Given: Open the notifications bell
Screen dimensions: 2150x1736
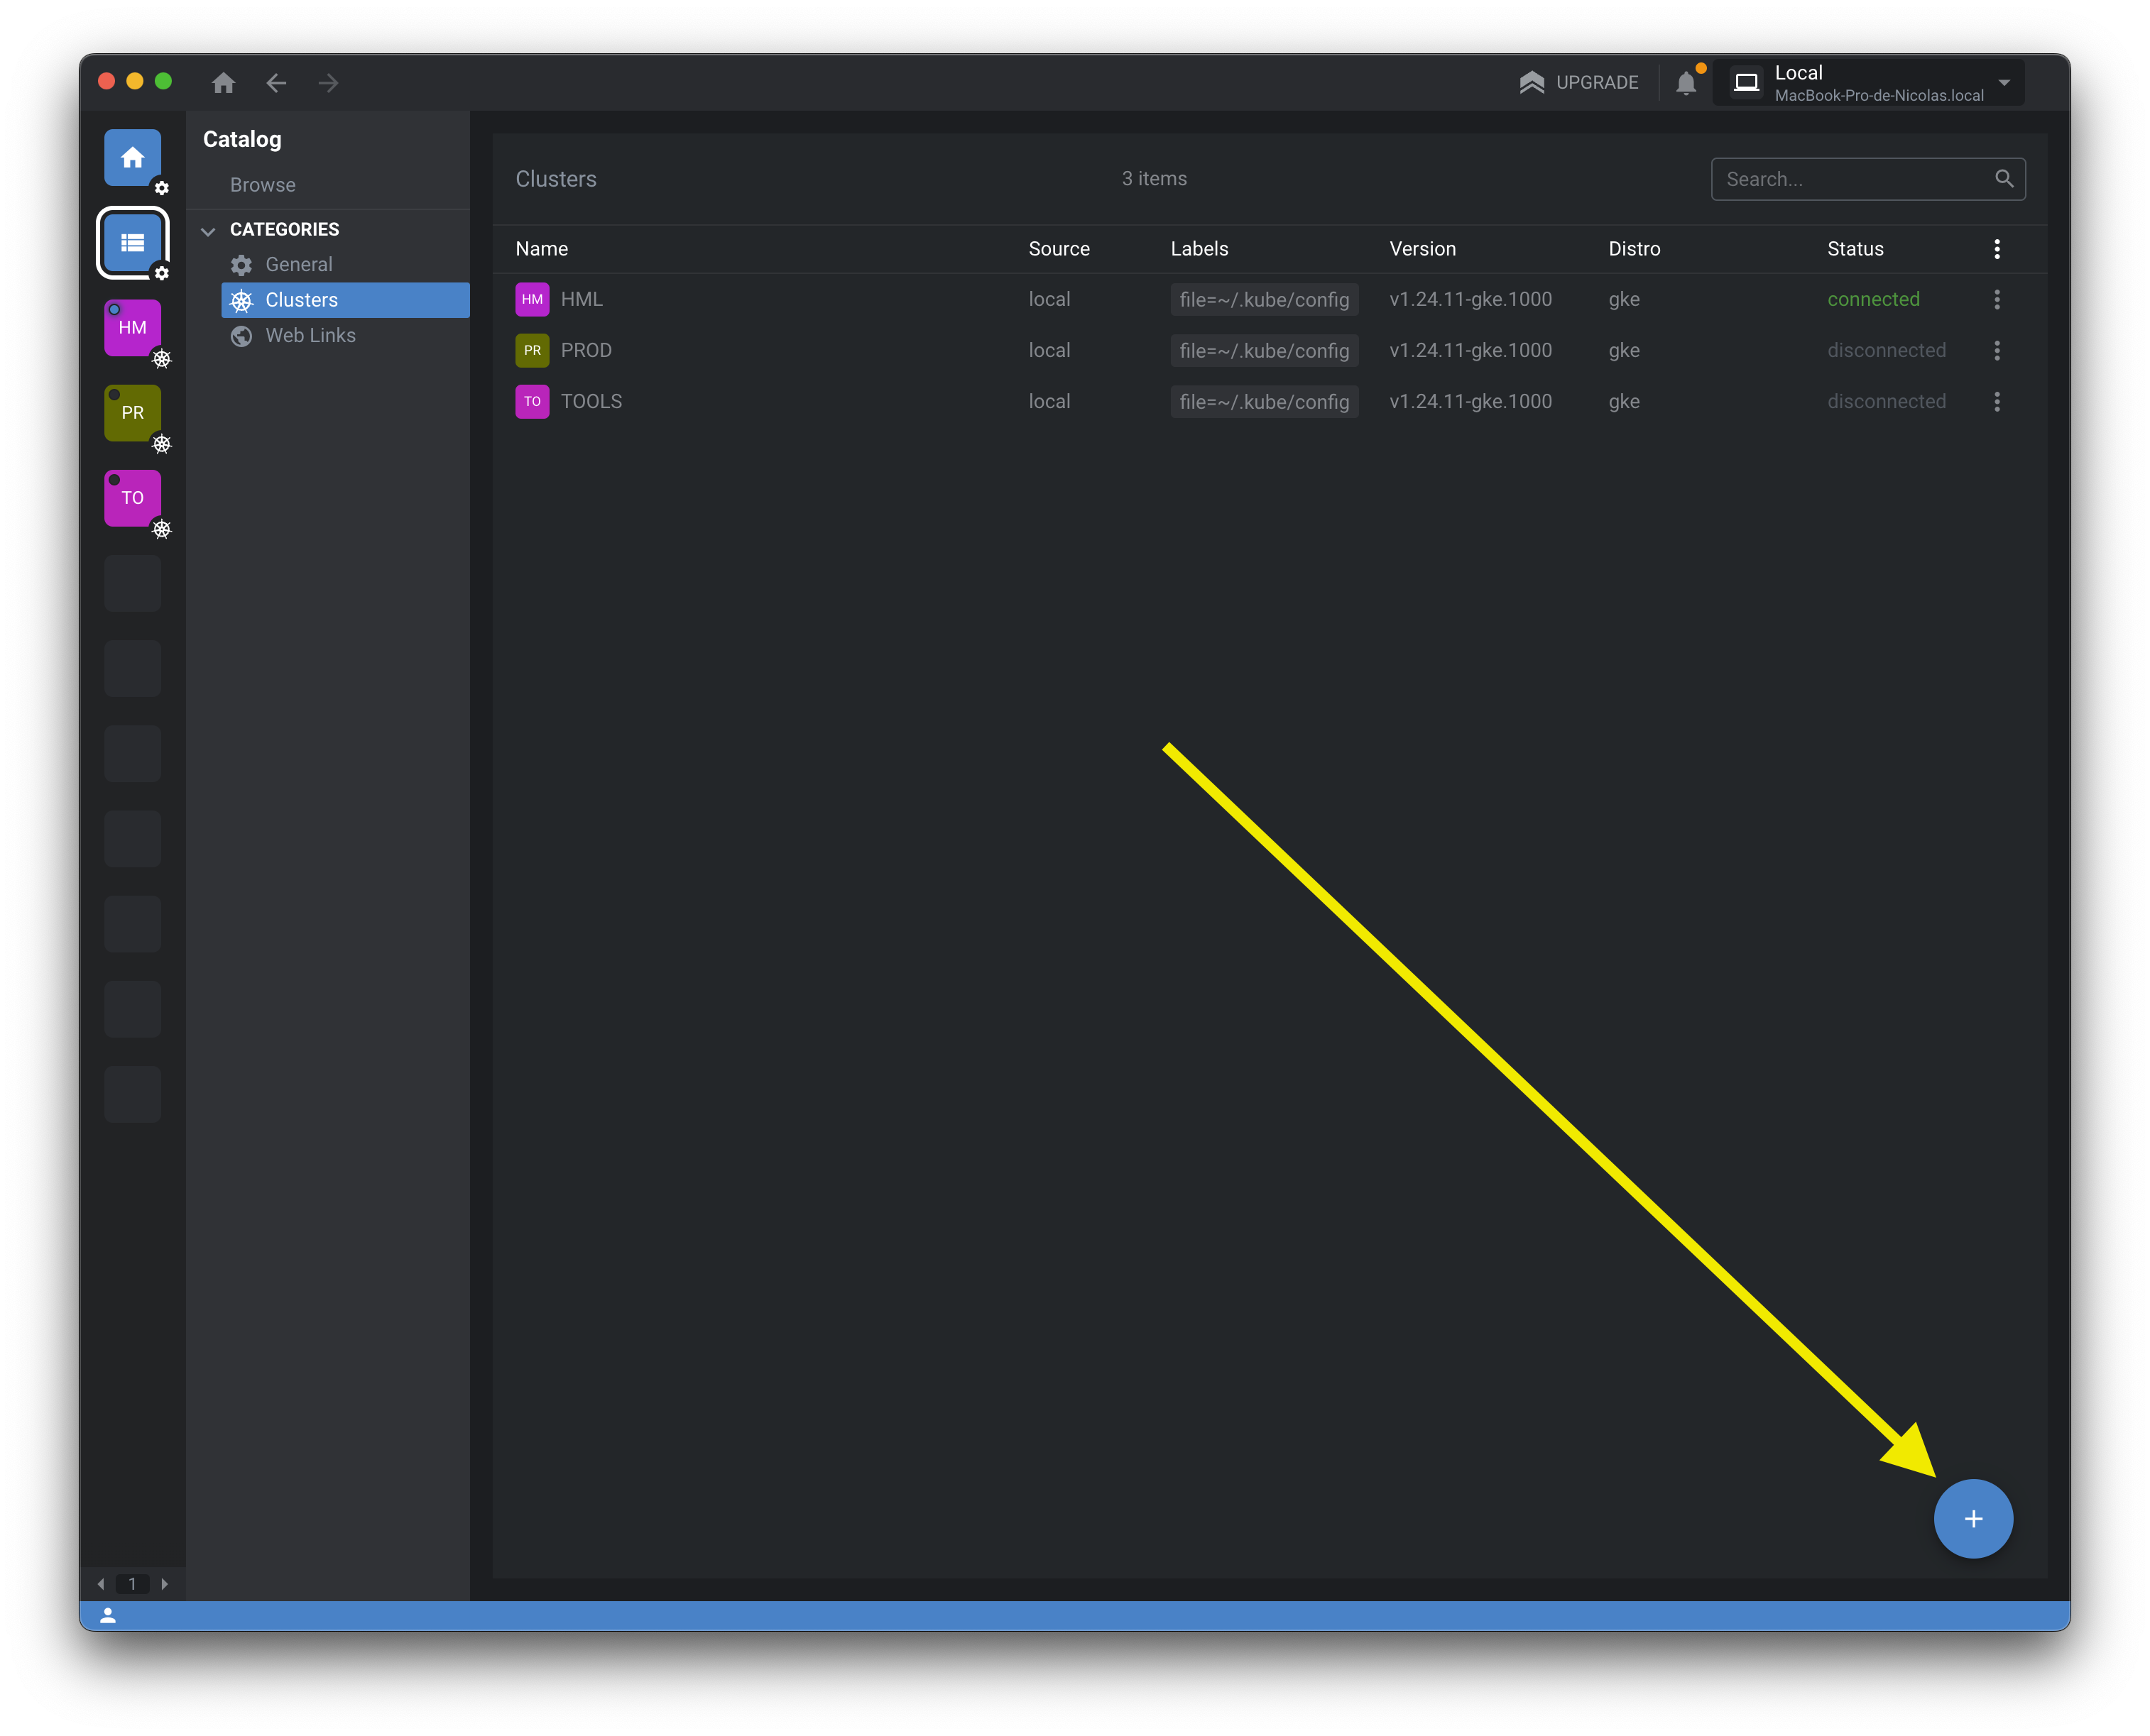Looking at the screenshot, I should click(1686, 83).
